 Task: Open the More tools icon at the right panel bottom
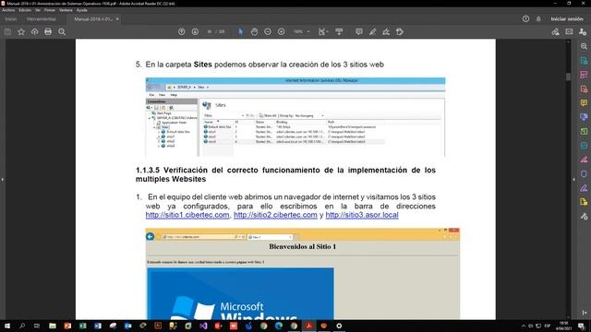click(x=584, y=217)
